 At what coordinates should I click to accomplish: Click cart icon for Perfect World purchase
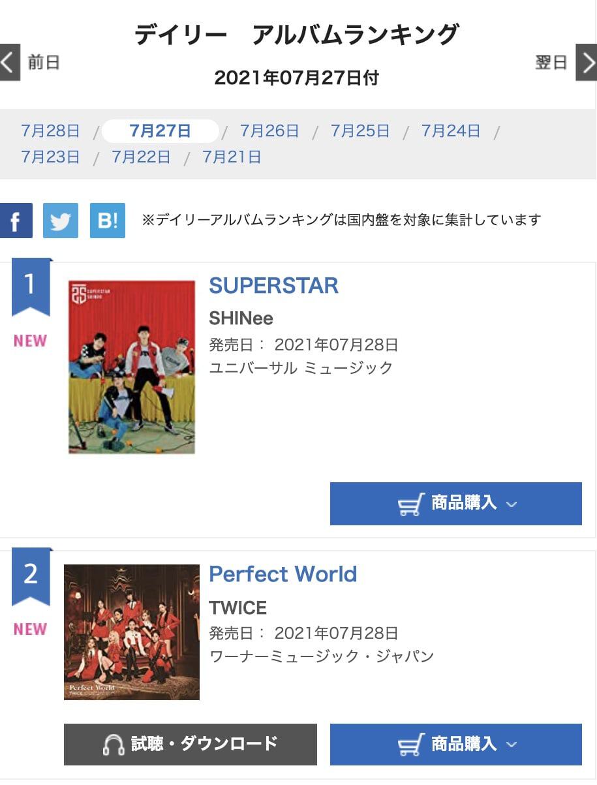click(411, 745)
